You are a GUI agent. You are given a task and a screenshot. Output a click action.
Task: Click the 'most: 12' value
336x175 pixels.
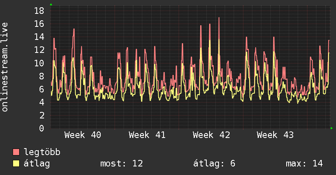coord(122,164)
